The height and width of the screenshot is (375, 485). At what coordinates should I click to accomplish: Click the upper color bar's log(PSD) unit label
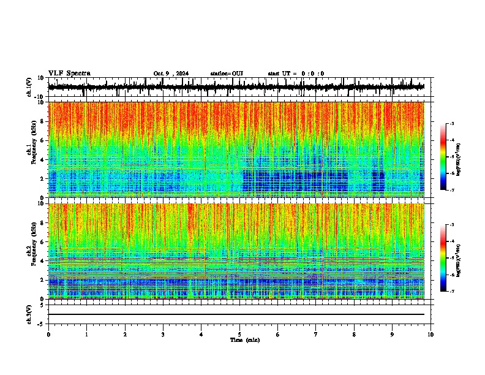[x=458, y=160]
